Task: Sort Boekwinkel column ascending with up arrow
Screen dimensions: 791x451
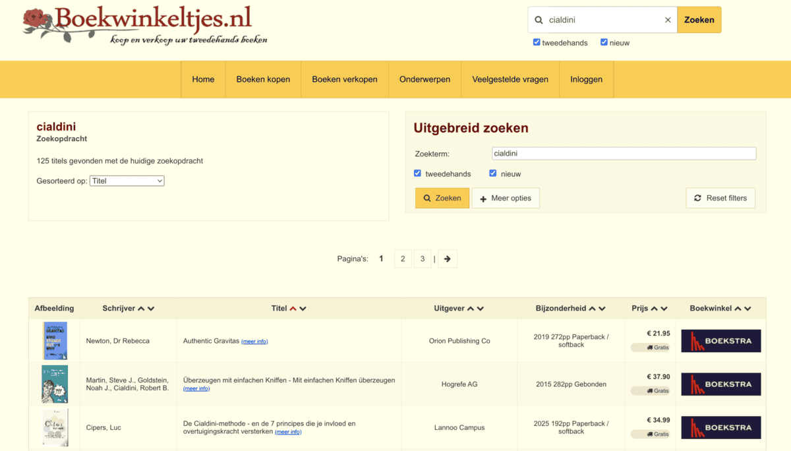Action: [738, 309]
